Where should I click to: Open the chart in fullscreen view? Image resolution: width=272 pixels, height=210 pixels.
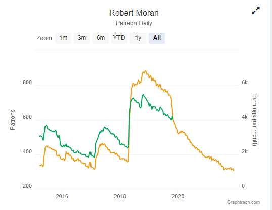(x=256, y=11)
